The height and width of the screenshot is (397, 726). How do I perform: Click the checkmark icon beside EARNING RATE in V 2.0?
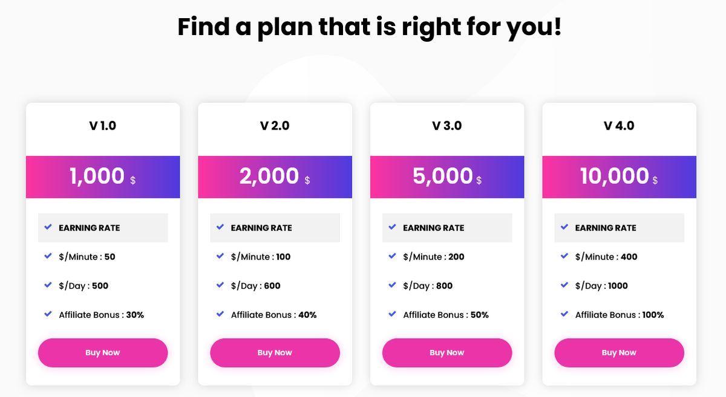tap(220, 227)
